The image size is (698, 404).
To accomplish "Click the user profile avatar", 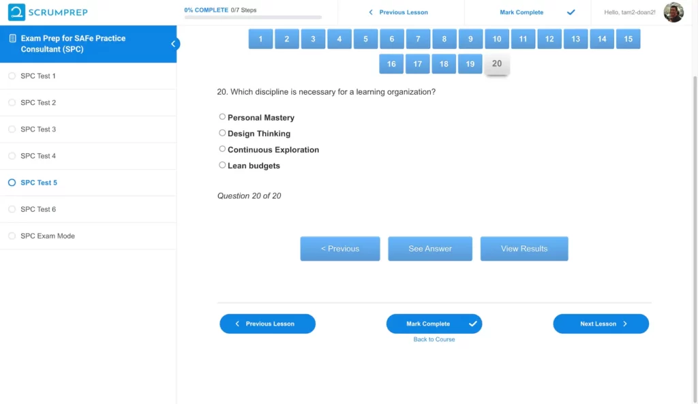I will click(x=673, y=12).
